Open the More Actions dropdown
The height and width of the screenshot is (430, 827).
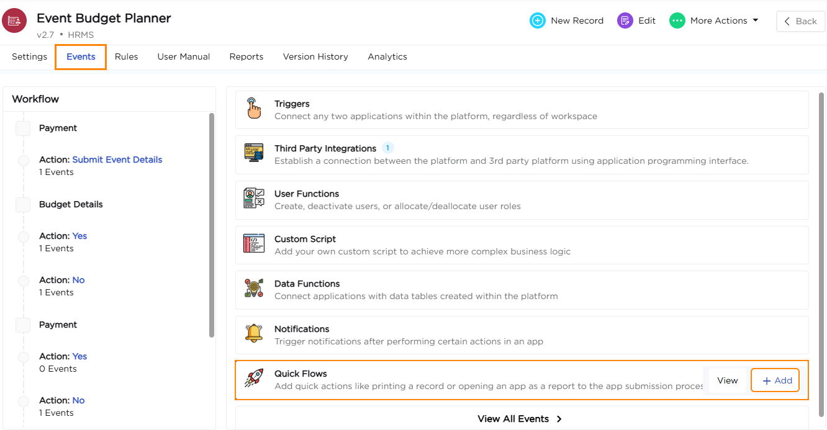(714, 20)
